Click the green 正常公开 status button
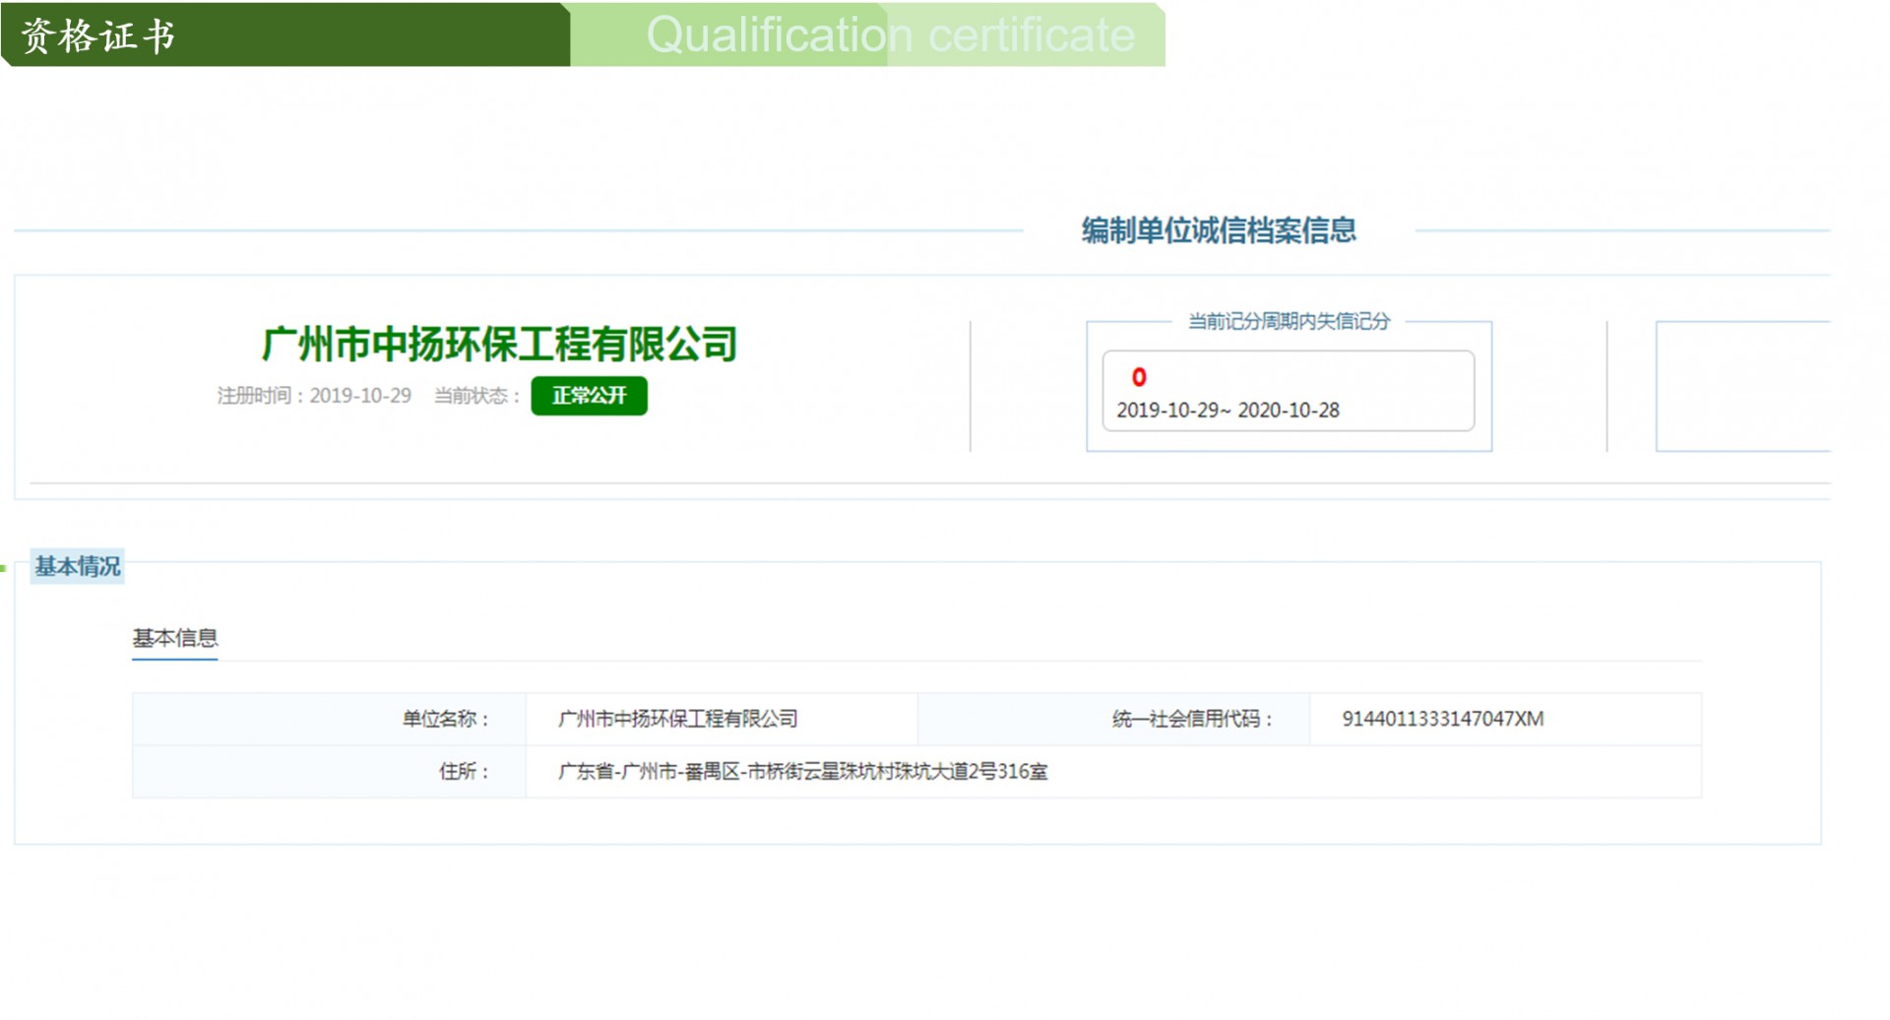 click(x=589, y=396)
